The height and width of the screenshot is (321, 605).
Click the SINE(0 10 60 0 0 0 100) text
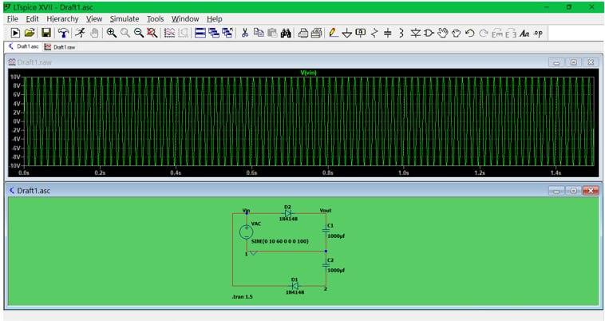coord(279,241)
